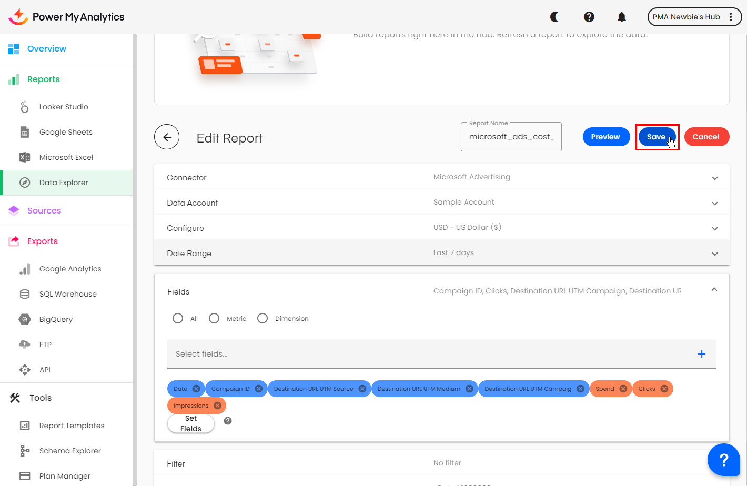Screen dimensions: 747x486
Task: Click into the Report Name field
Action: coord(511,137)
